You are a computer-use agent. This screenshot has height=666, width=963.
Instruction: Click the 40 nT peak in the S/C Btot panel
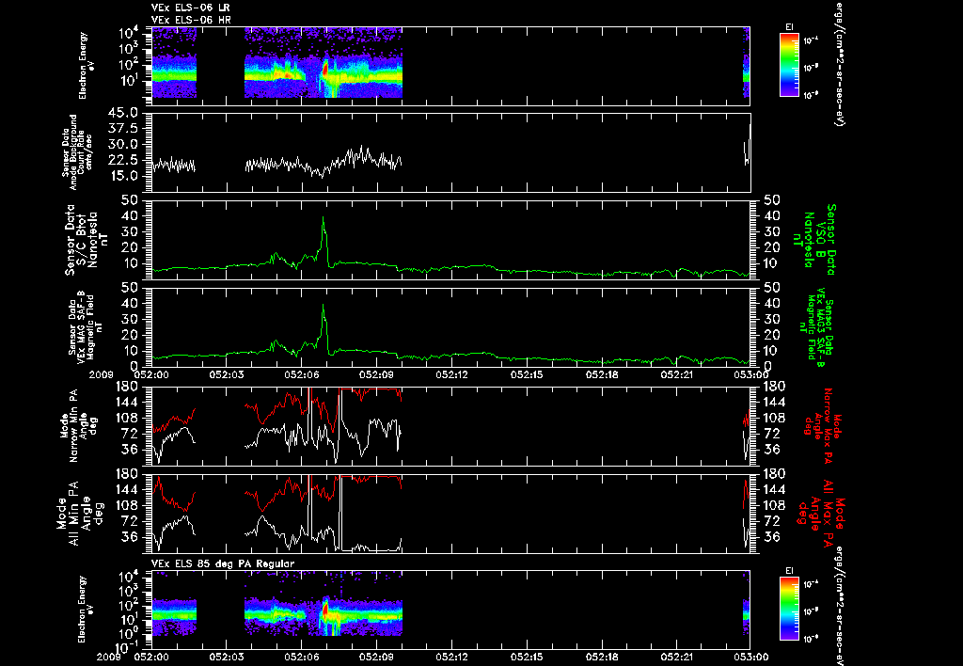tap(324, 217)
